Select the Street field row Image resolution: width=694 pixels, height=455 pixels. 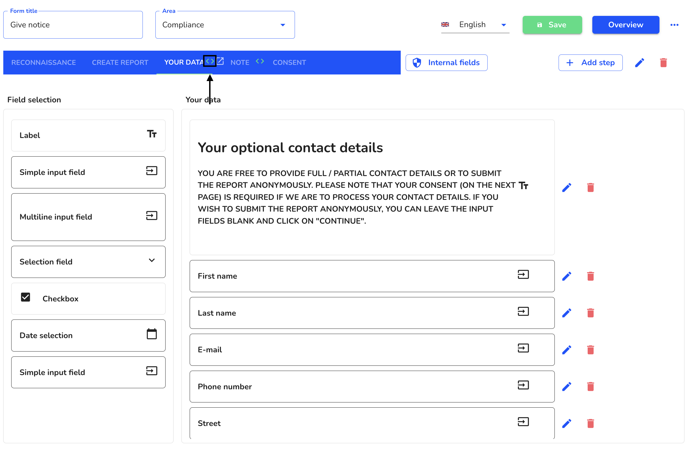(x=372, y=423)
